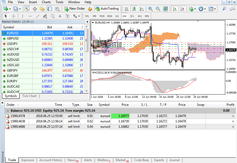
Task: Select the D1 timeframe button
Action: pyautogui.click(x=132, y=16)
